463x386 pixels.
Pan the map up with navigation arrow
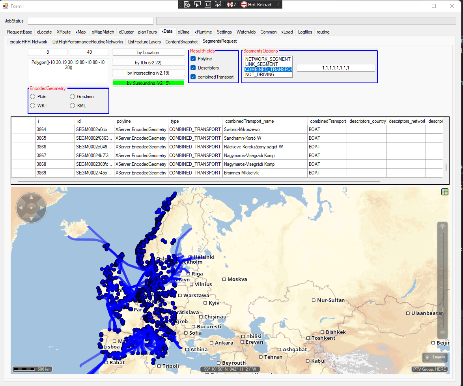point(31,198)
